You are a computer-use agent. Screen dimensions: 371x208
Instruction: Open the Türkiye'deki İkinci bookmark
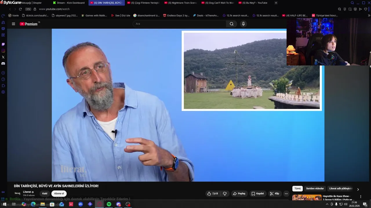(x=325, y=16)
